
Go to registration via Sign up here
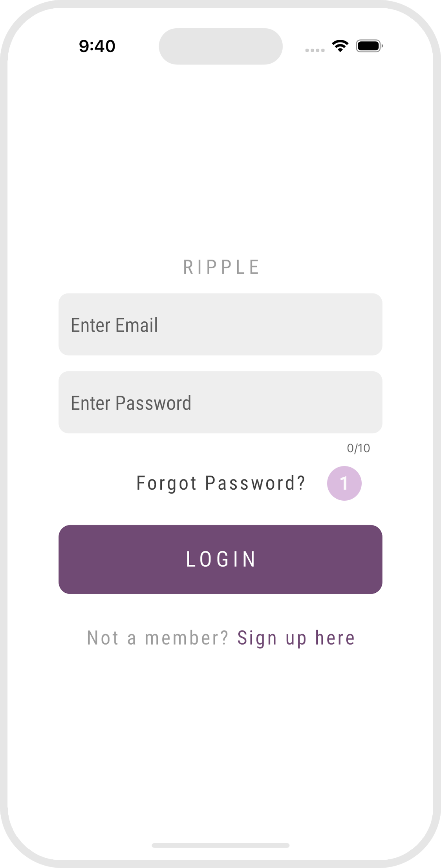click(x=296, y=638)
